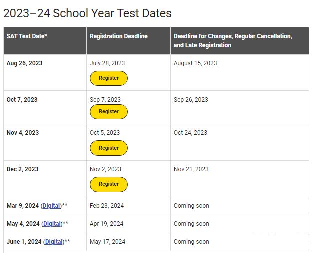Select the 'July 28, 2023' registration deadline
Screen dimensions: 313x253
tap(107, 63)
